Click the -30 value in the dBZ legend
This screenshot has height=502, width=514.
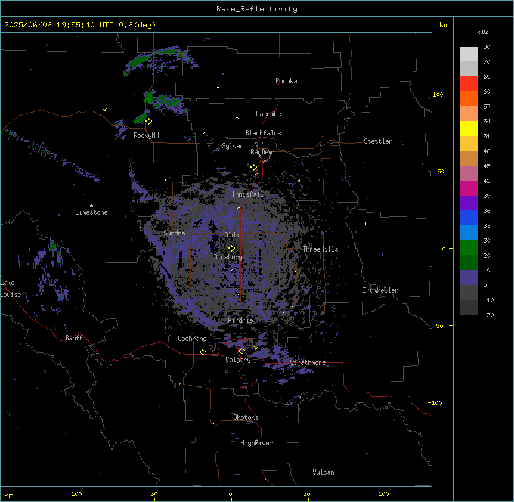[488, 315]
